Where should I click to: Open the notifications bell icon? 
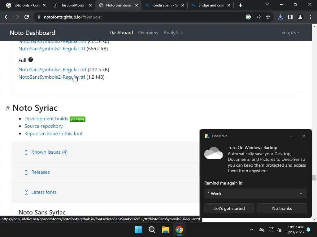(x=309, y=230)
